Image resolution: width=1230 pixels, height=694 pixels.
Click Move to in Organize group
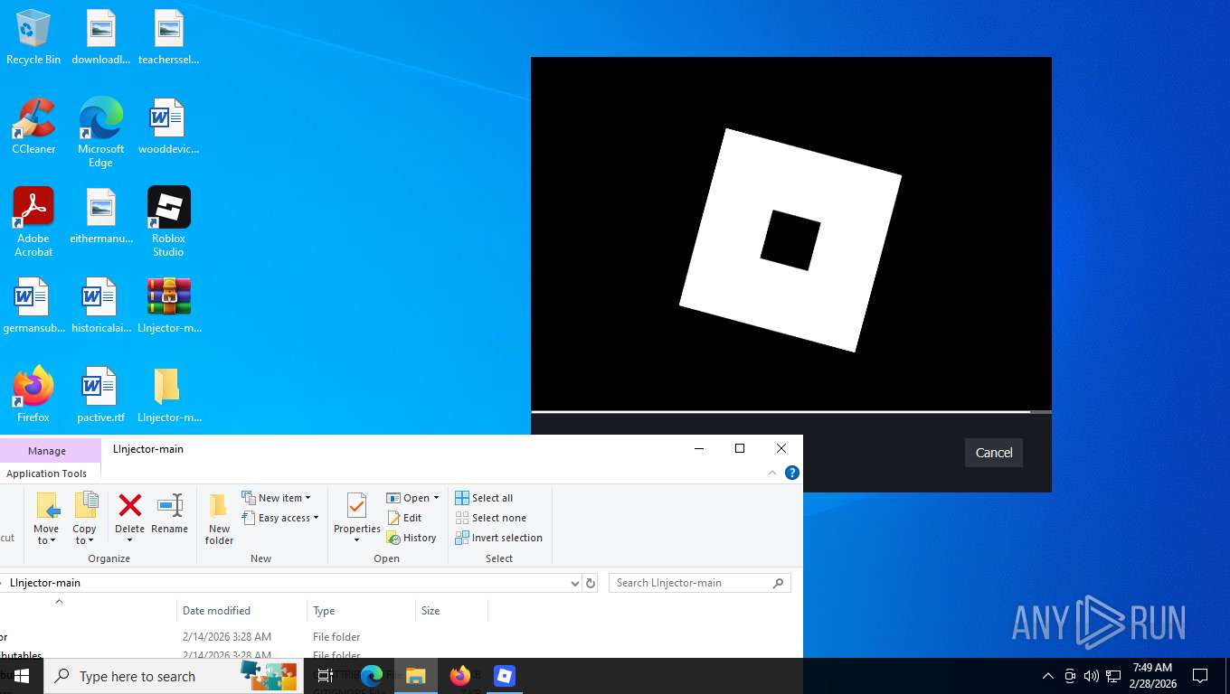click(x=46, y=519)
